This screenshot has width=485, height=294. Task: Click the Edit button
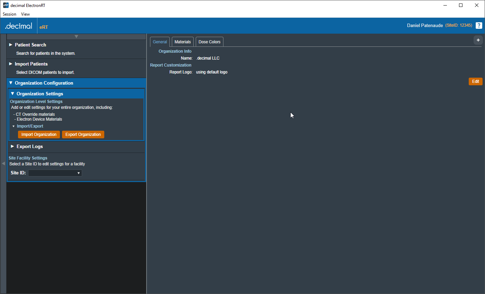(x=475, y=81)
